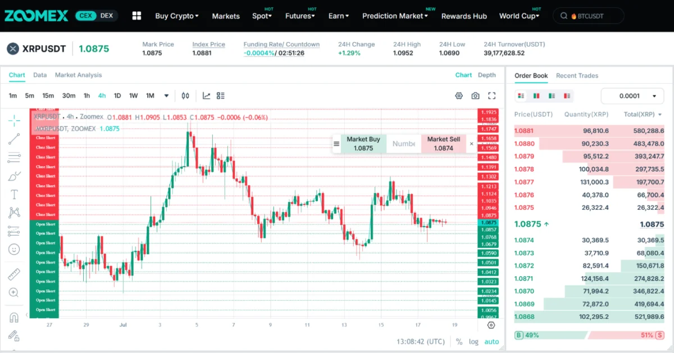This screenshot has height=353, width=674.
Task: Expand the Prediction Market dropdown
Action: [395, 16]
